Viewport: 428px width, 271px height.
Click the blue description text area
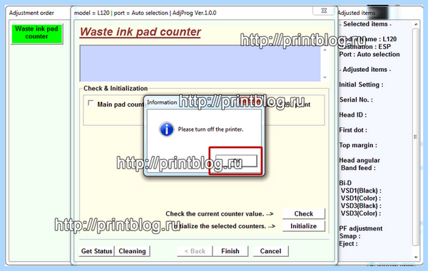pos(200,63)
